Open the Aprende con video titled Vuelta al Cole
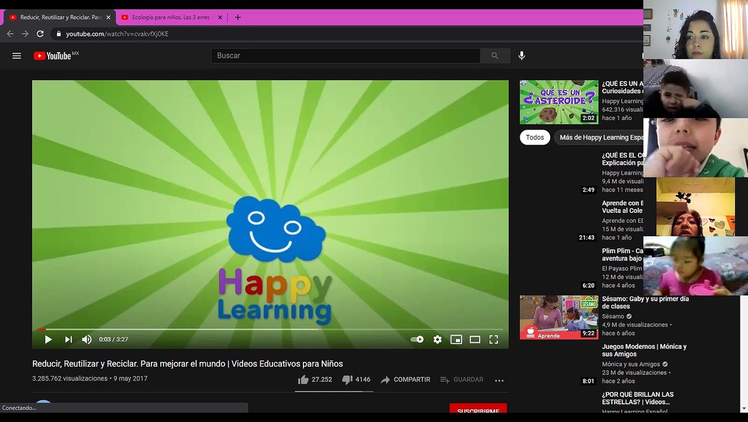Screen dimensions: 748x422 coord(622,207)
